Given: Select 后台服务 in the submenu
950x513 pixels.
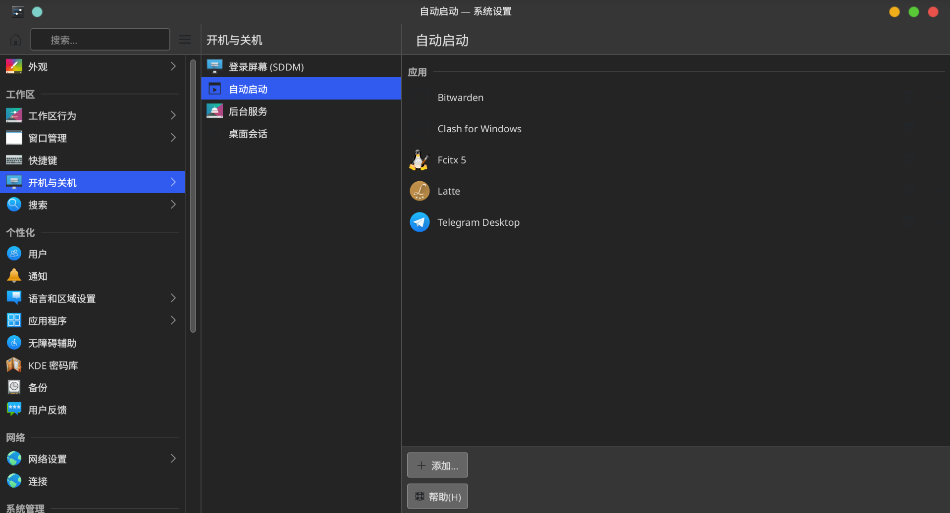Looking at the screenshot, I should 248,111.
